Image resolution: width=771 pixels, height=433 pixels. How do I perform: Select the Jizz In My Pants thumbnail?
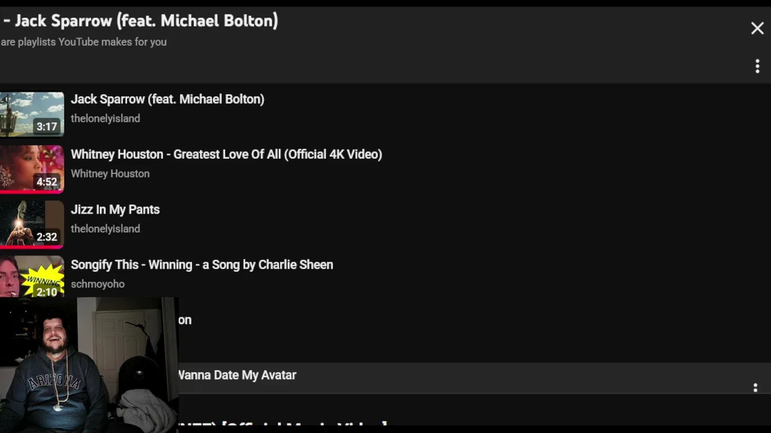(x=31, y=224)
